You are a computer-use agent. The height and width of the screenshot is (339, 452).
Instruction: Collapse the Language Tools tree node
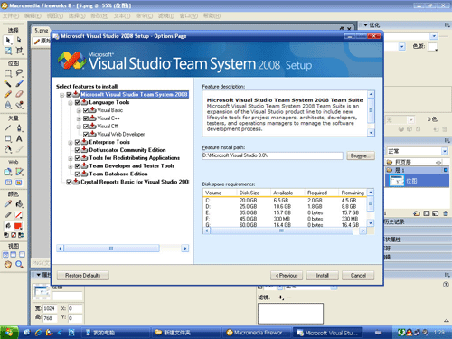coord(71,103)
